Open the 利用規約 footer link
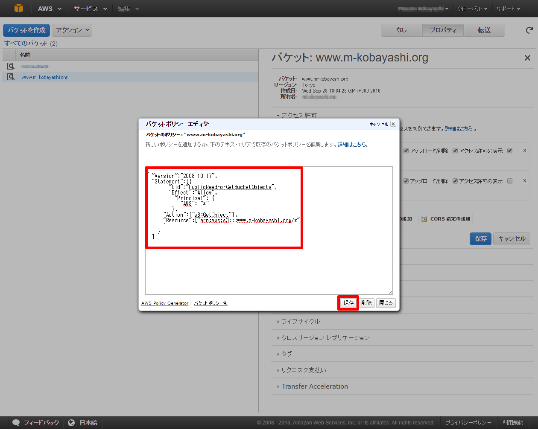 (x=513, y=422)
